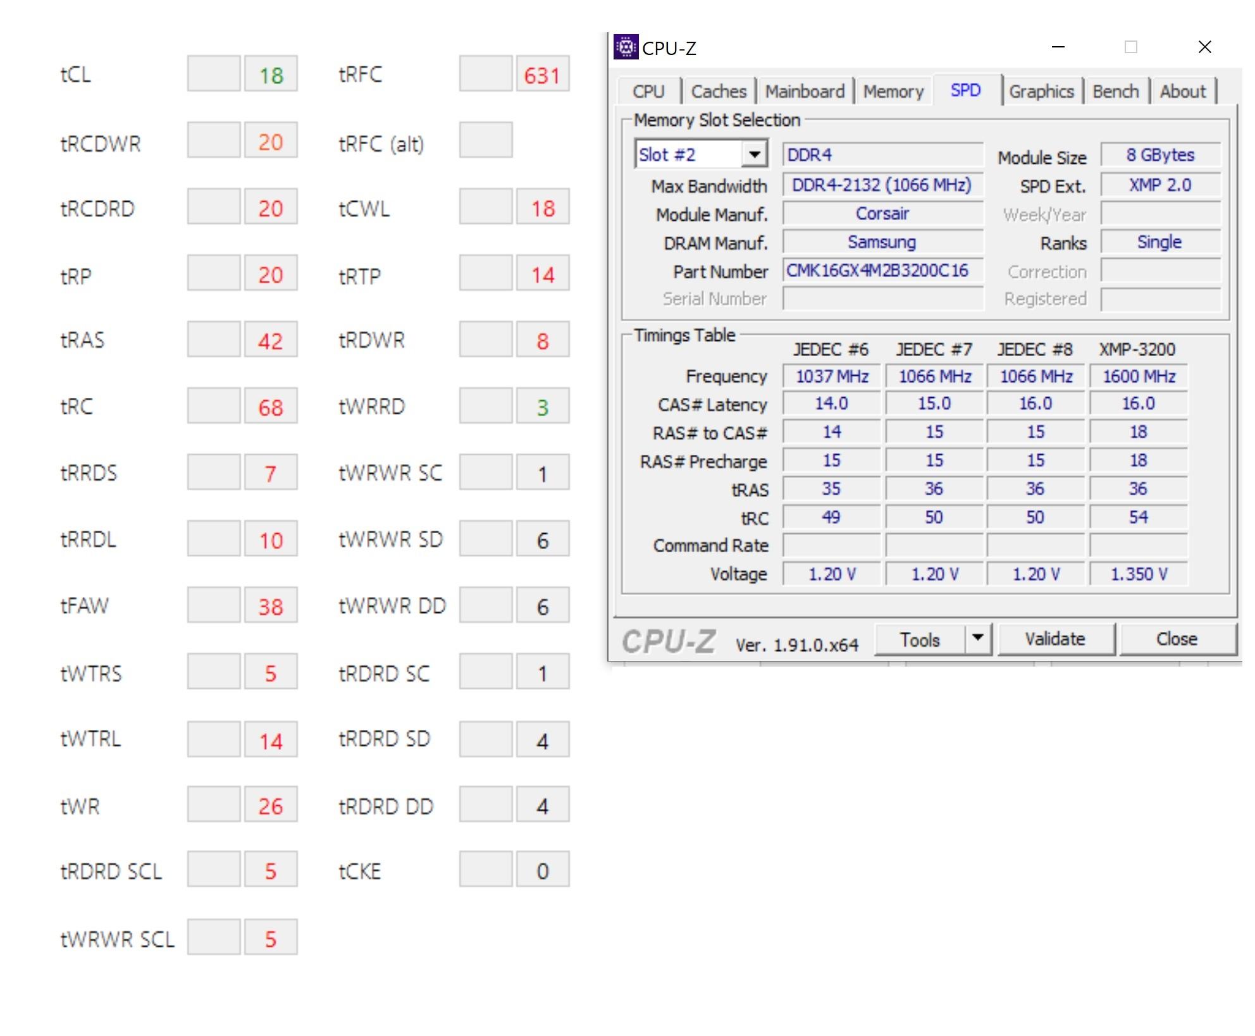
Task: Click the tRFC value 631
Action: (542, 75)
